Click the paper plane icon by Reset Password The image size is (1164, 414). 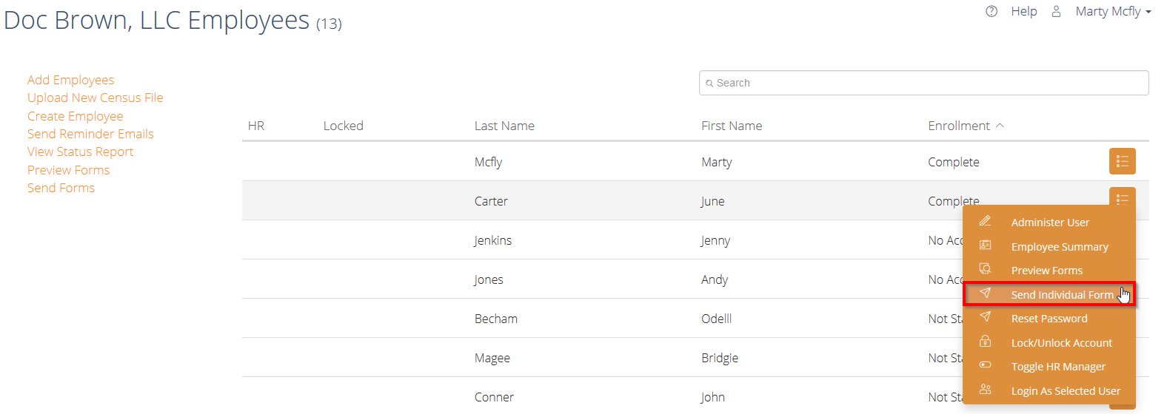click(x=985, y=317)
